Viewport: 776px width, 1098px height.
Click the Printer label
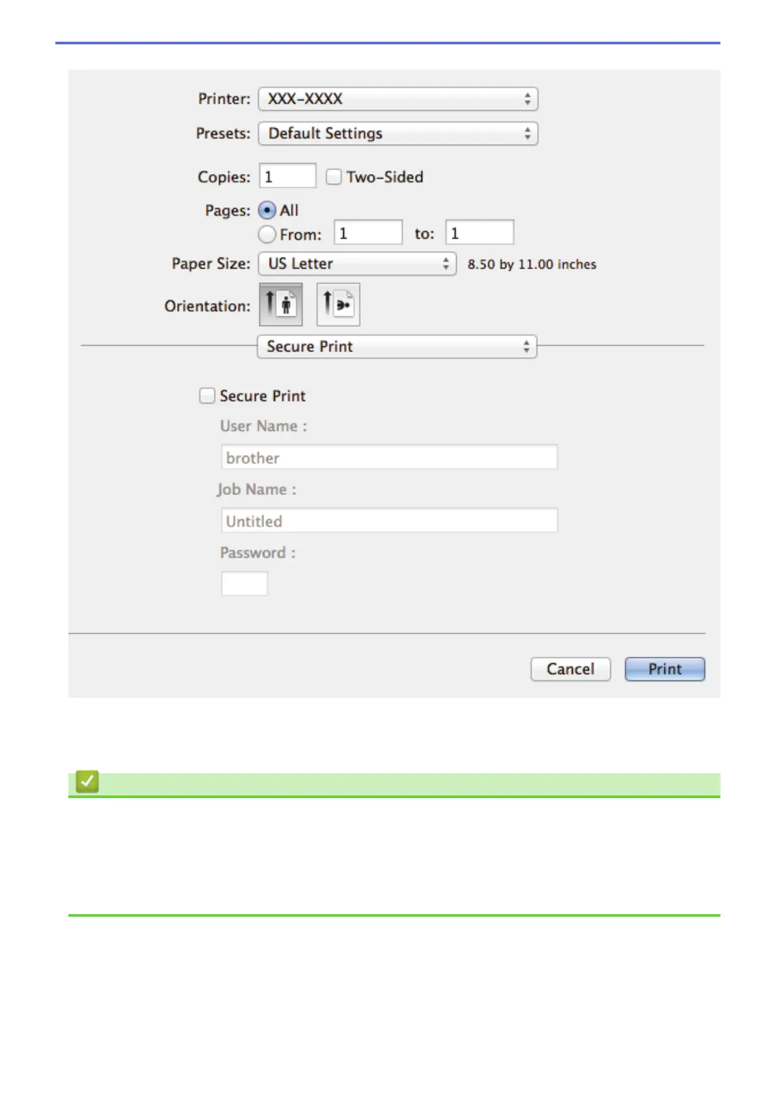[224, 99]
